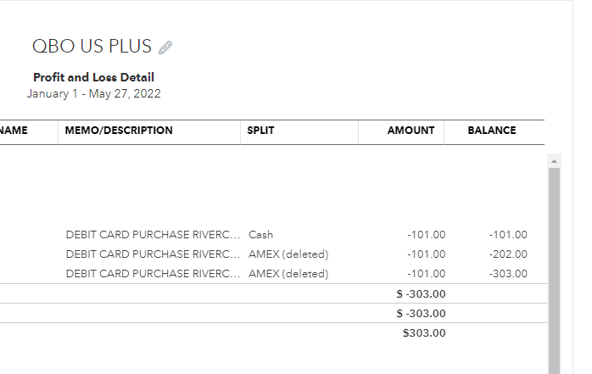
Task: Click the pencil icon beside QBO US PLUS
Action: tap(165, 47)
